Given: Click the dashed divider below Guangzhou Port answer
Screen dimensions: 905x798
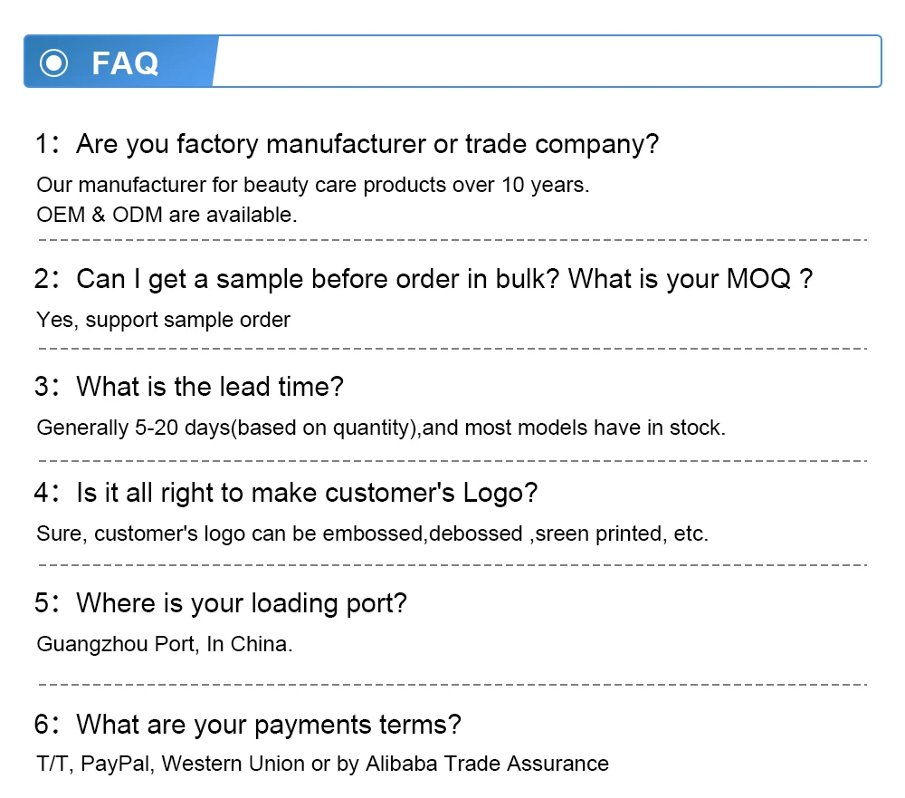Looking at the screenshot, I should click(x=452, y=685).
